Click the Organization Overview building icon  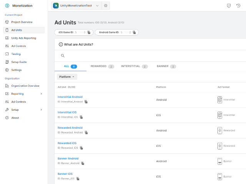[7, 86]
